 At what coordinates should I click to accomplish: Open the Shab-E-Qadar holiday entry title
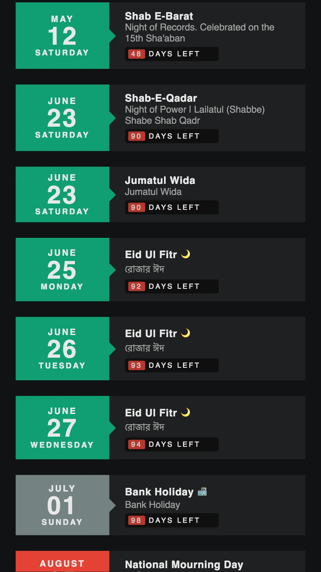(161, 98)
